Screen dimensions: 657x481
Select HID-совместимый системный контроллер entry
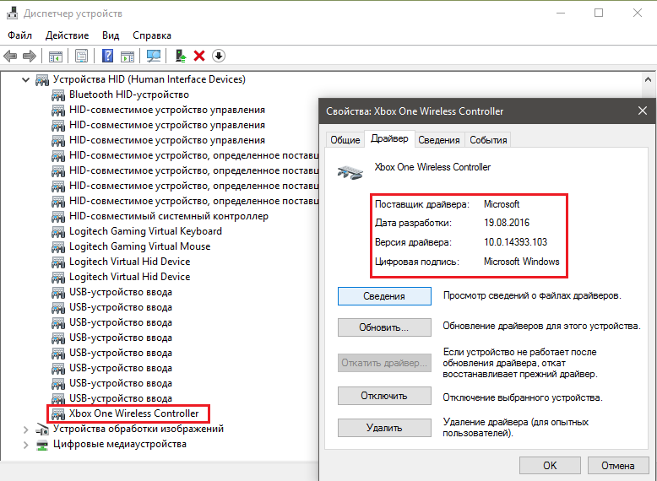[169, 216]
